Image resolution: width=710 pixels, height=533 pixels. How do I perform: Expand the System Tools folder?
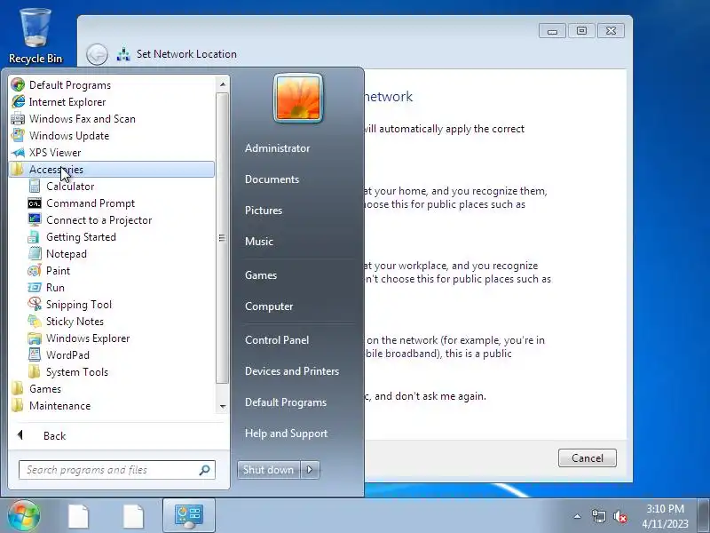[x=77, y=371]
